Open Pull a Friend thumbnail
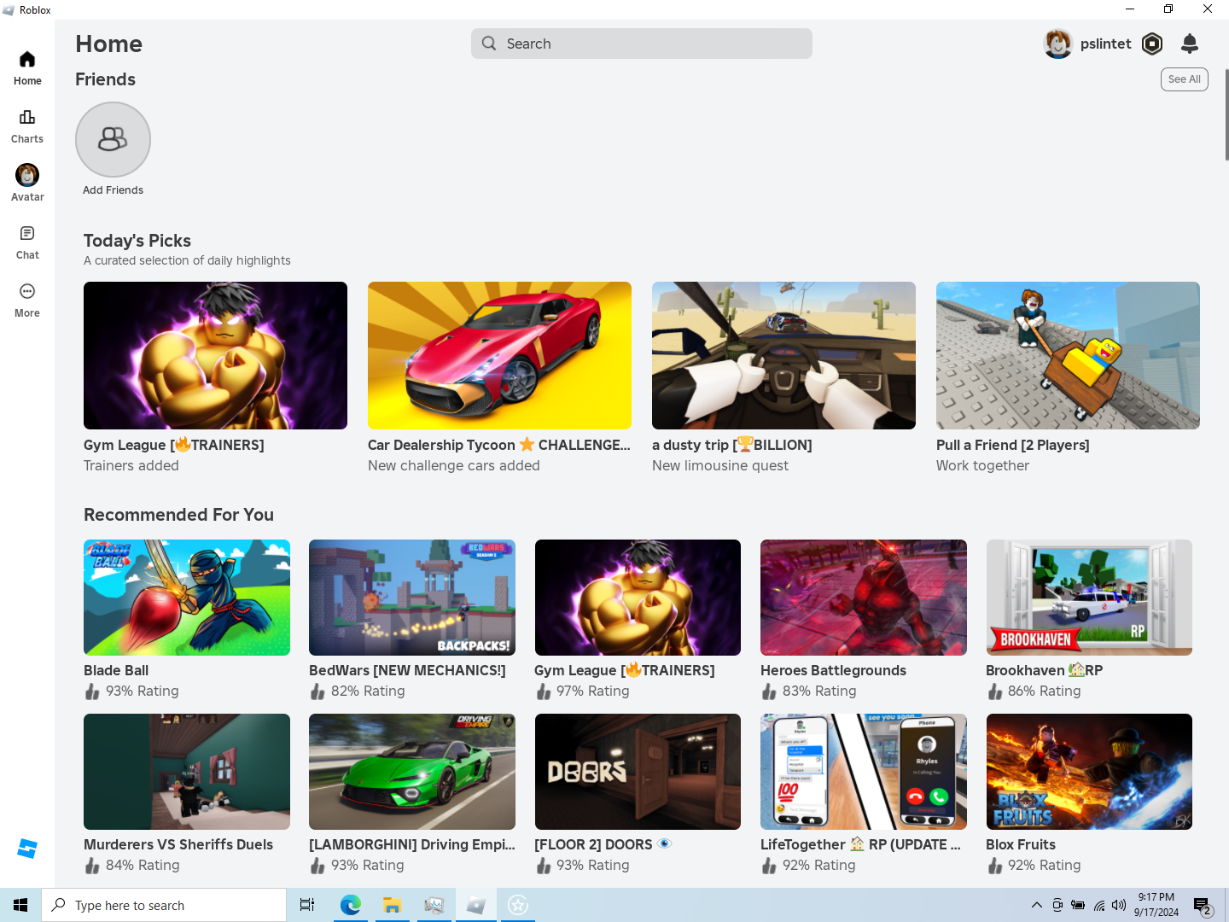This screenshot has height=922, width=1229. (1068, 355)
